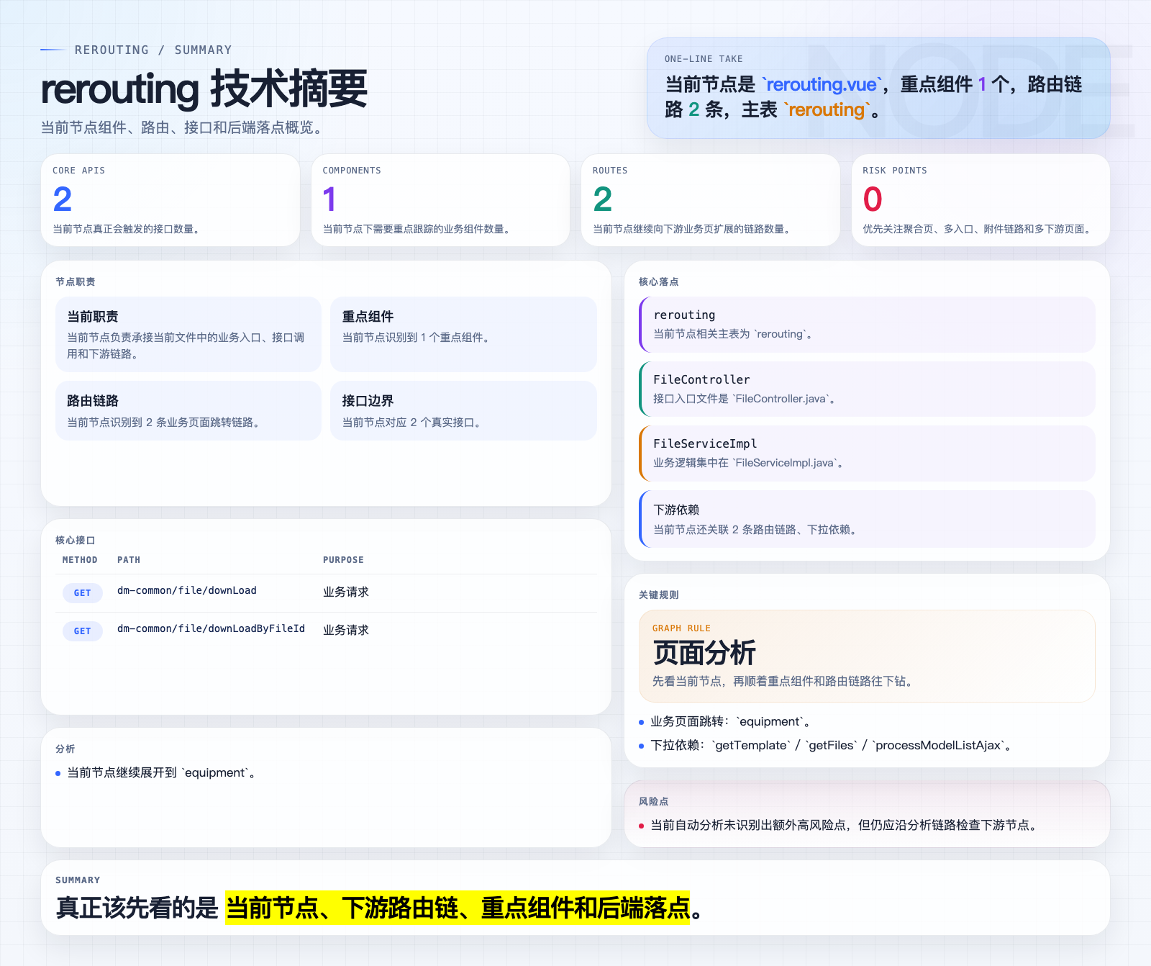
Task: Click the PURPOSE column header
Action: [343, 560]
